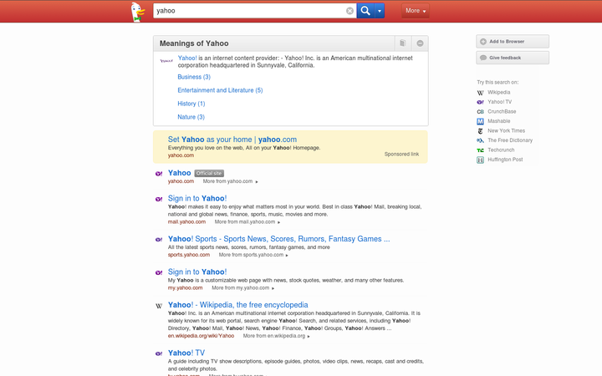
Task: Click the New York Times sidebar icon
Action: point(480,131)
